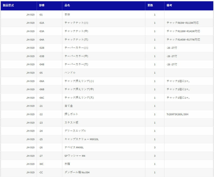Click the 部番 column header
This screenshot has width=214, height=177.
click(49, 5)
